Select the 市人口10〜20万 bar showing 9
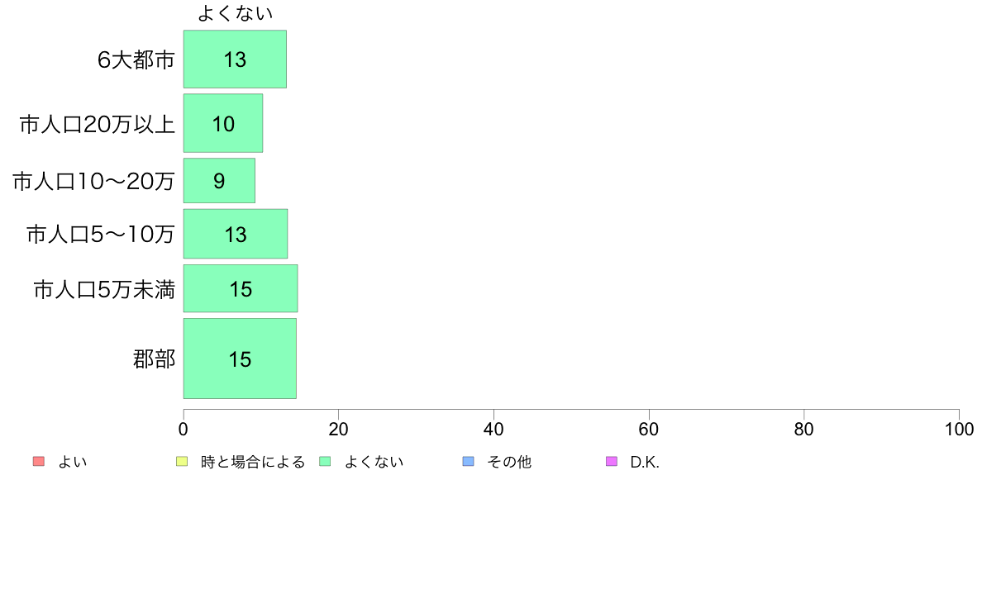 (x=219, y=180)
